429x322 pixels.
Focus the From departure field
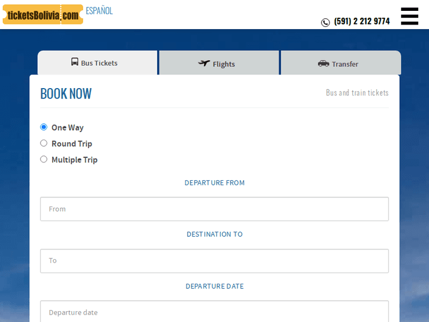pyautogui.click(x=214, y=209)
